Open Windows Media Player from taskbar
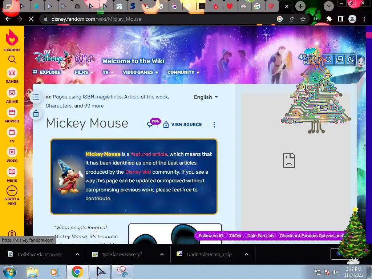 click(x=54, y=272)
